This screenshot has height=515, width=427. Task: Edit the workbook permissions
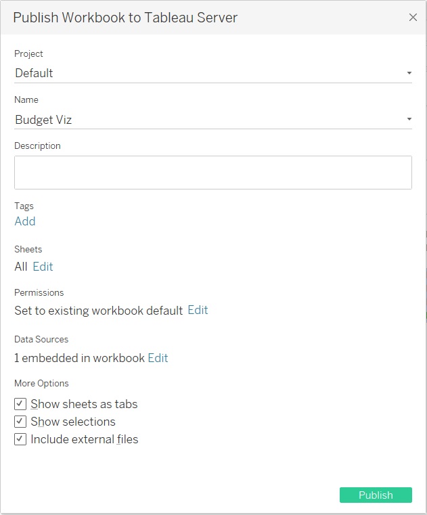(198, 310)
